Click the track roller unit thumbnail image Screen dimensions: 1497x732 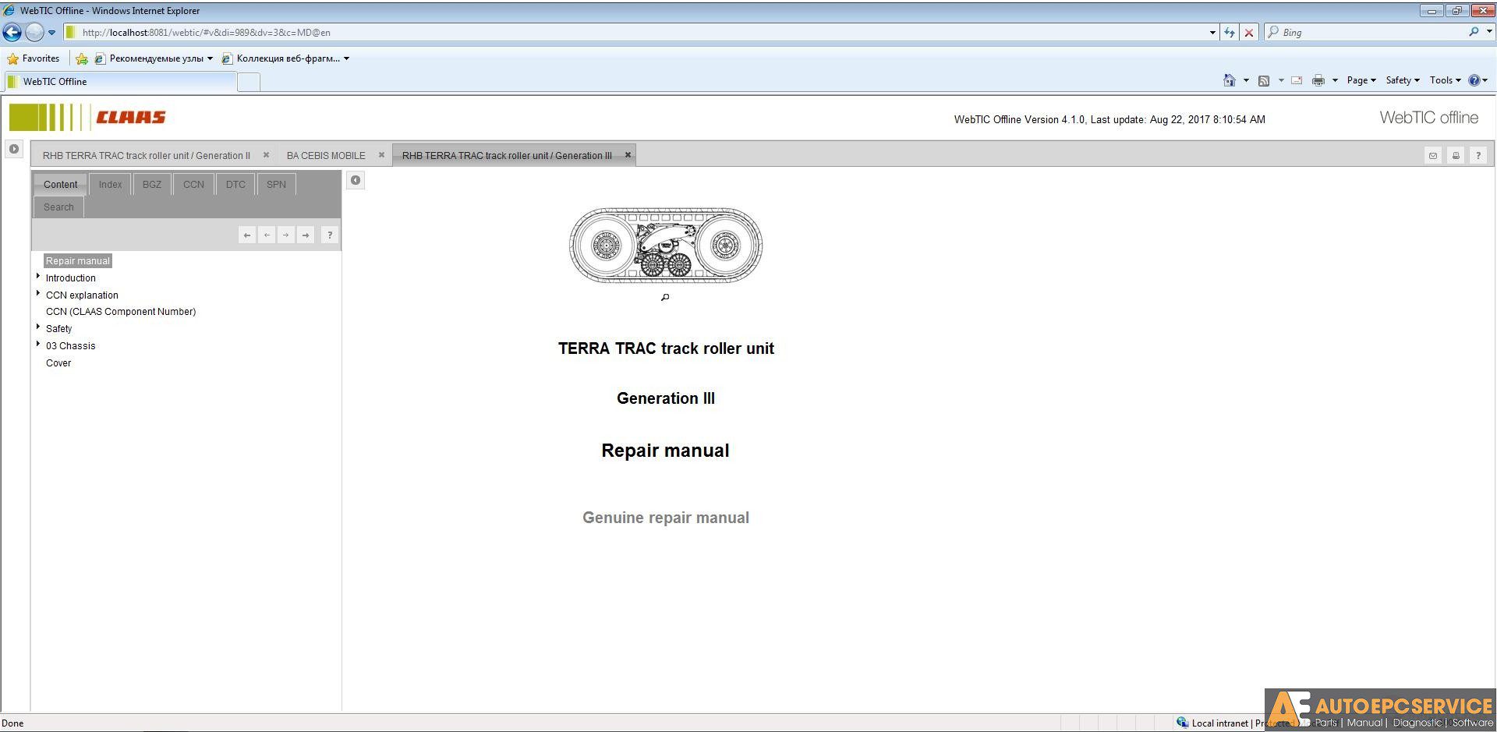tap(665, 246)
